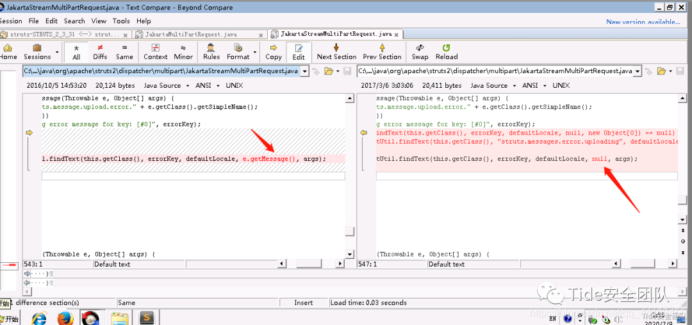Open the Rules dialog
This screenshot has width=692, height=325.
211,52
